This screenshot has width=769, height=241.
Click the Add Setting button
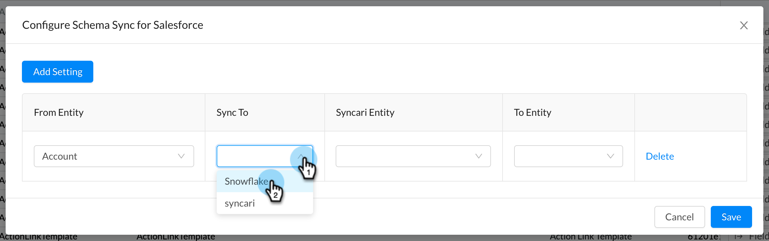point(57,71)
